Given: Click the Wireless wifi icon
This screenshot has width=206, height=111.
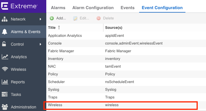Looking at the screenshot, I should coord(5,69).
